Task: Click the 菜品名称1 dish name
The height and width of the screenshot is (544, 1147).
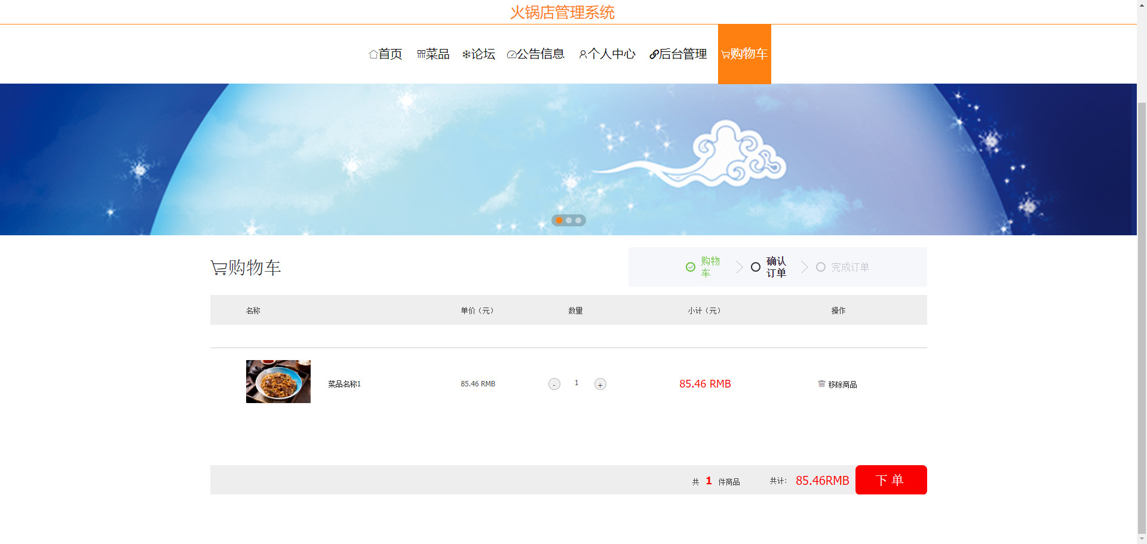Action: pos(344,384)
